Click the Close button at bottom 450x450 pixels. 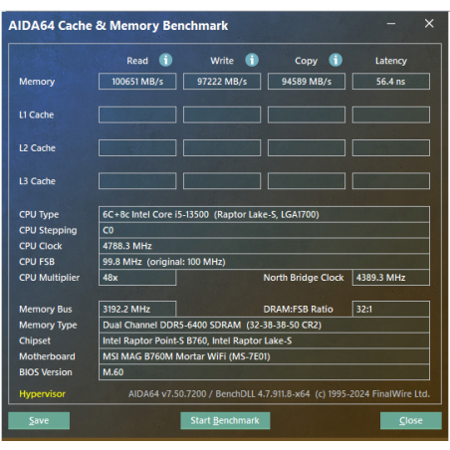coord(411,420)
